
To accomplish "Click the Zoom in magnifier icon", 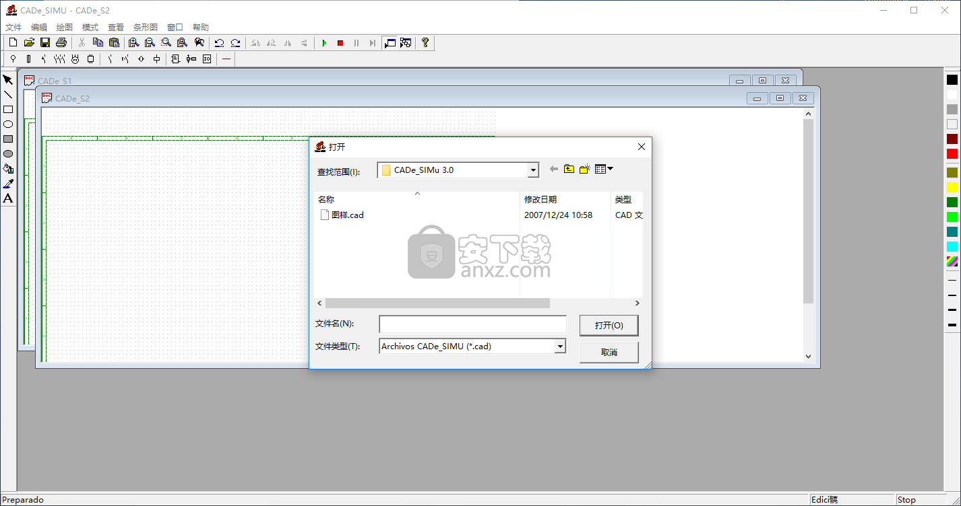I will tap(133, 42).
